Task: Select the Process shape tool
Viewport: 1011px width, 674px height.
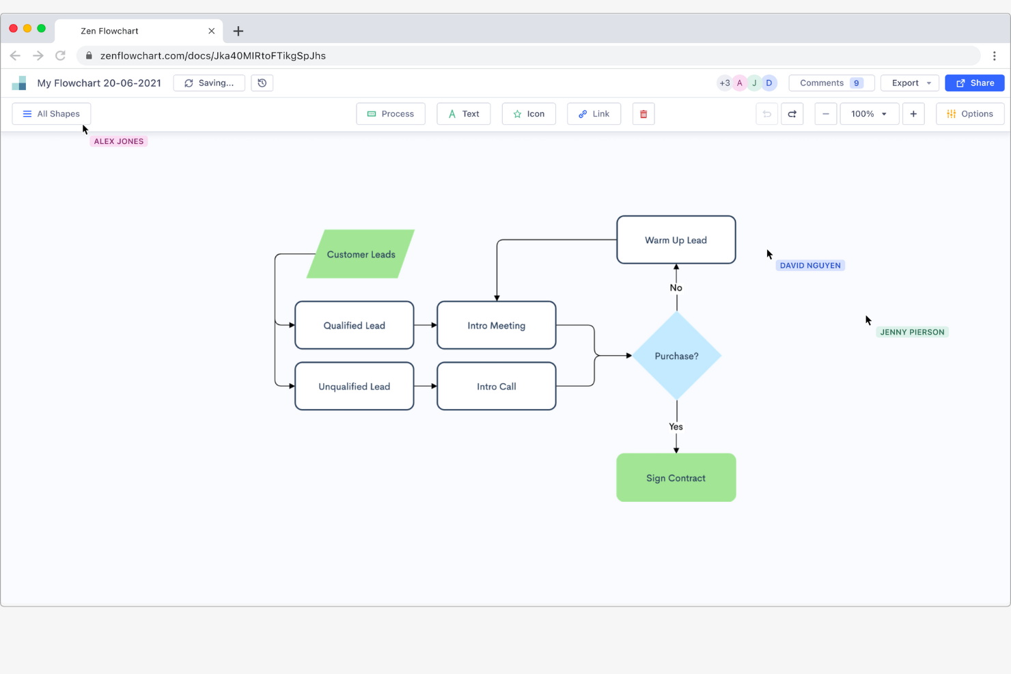Action: [390, 113]
